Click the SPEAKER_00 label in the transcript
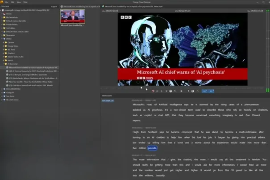The width and height of the screenshot is (270, 180). click(x=108, y=100)
